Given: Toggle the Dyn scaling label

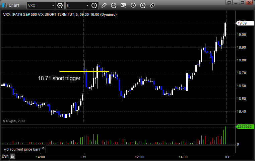Looking at the screenshot, I should (x=5, y=156).
